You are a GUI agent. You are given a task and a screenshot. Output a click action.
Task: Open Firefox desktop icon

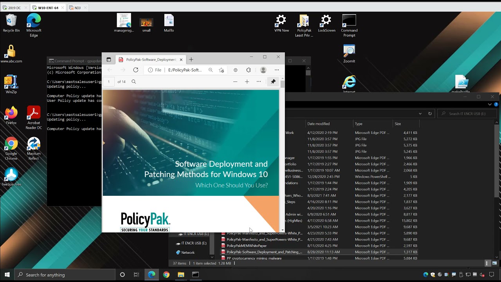[x=11, y=116]
